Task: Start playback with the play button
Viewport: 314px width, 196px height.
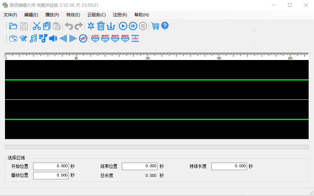Action: pyautogui.click(x=123, y=26)
